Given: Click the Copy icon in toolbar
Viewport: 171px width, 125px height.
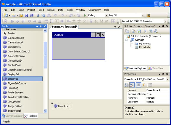Looking at the screenshot, I should coord(43,15).
